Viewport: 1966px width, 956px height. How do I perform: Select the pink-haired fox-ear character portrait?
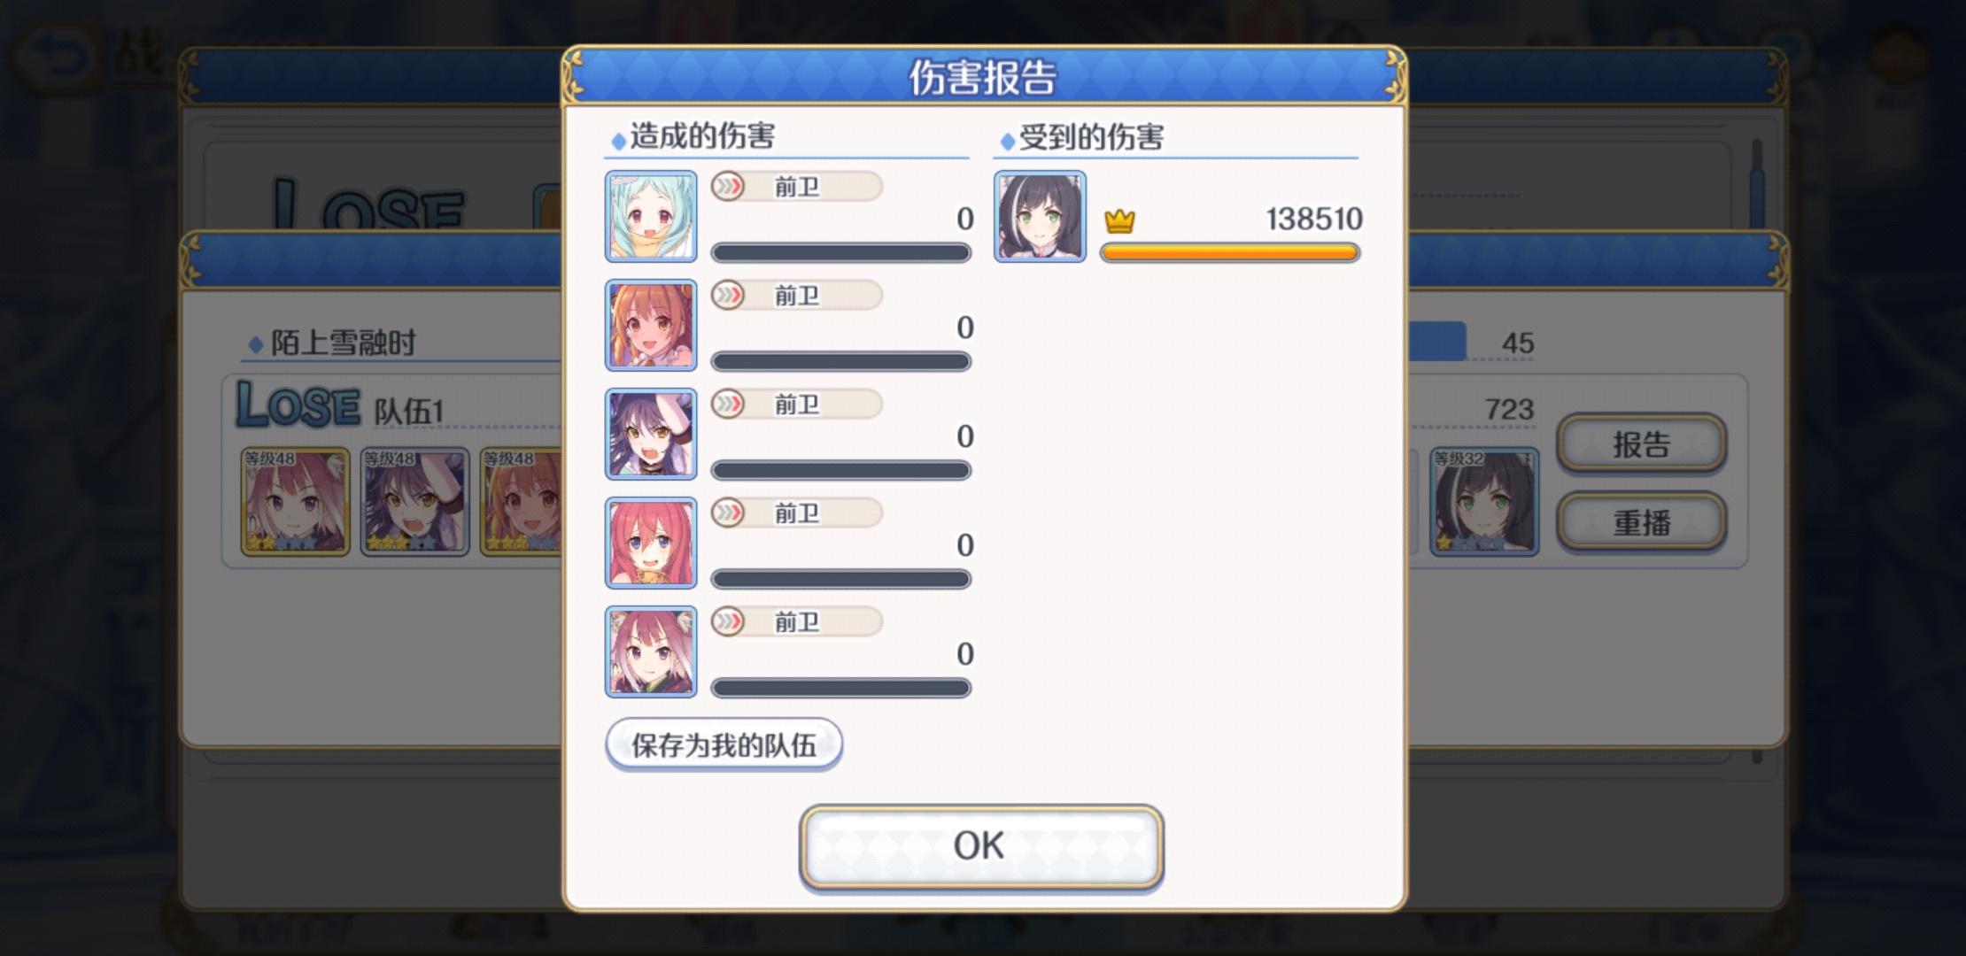(x=651, y=651)
